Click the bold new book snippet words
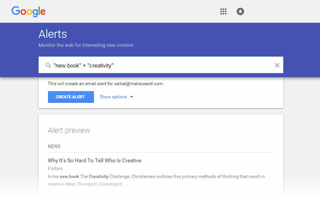Viewport: 320px width, 197px height. [69, 177]
